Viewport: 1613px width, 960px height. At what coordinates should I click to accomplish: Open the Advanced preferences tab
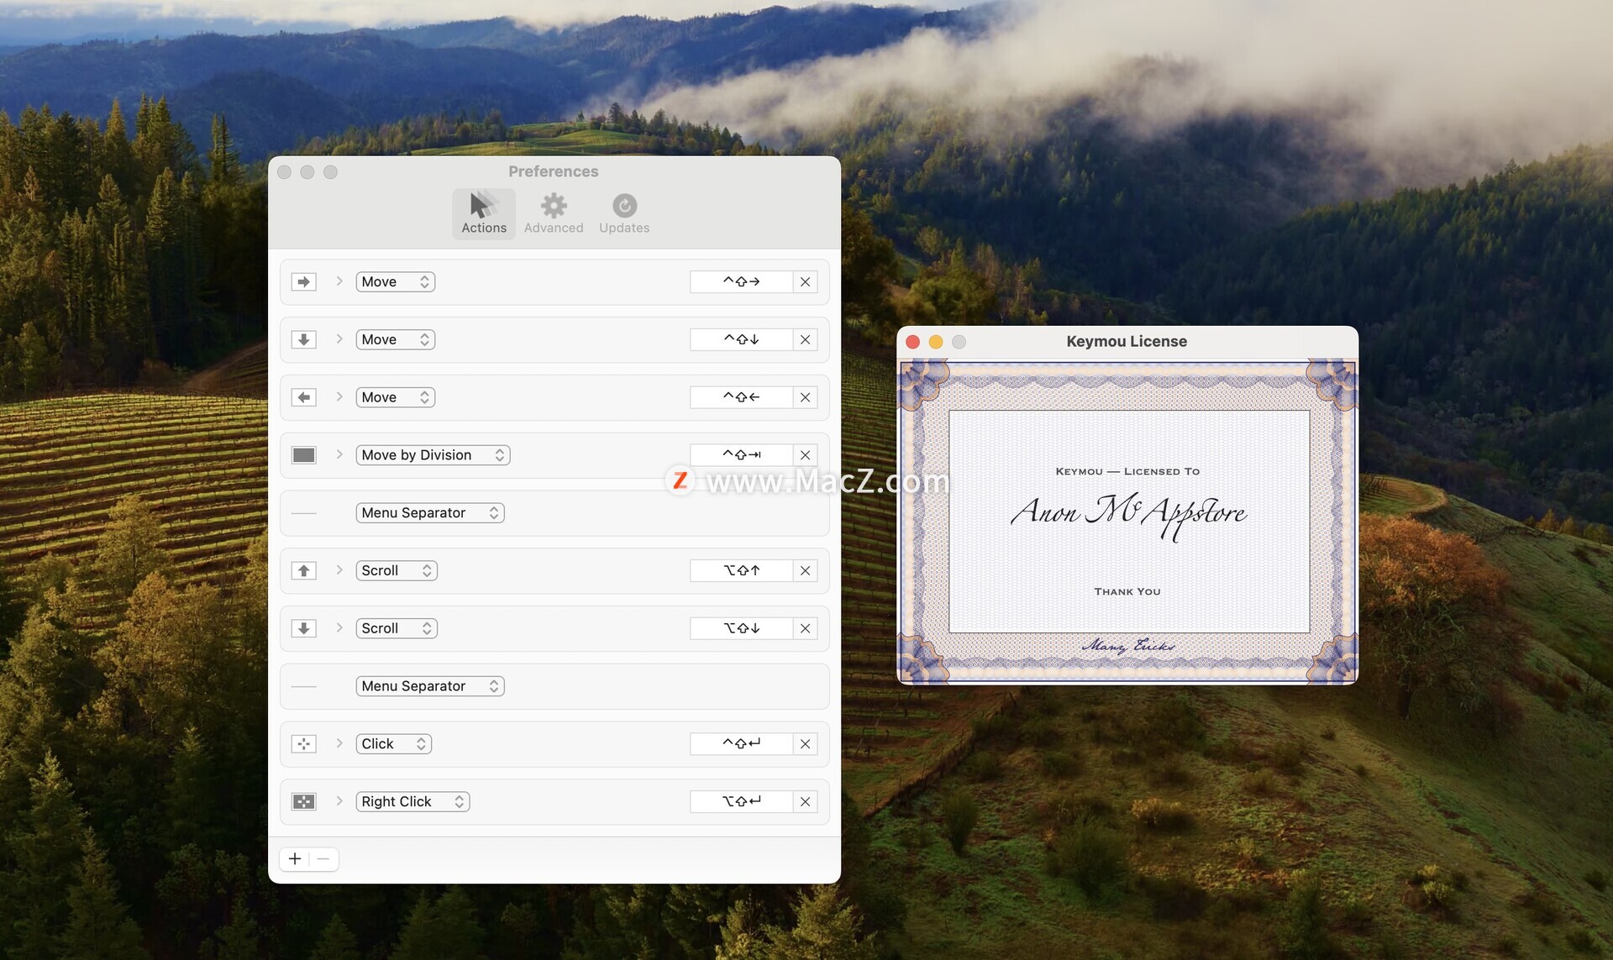coord(554,213)
